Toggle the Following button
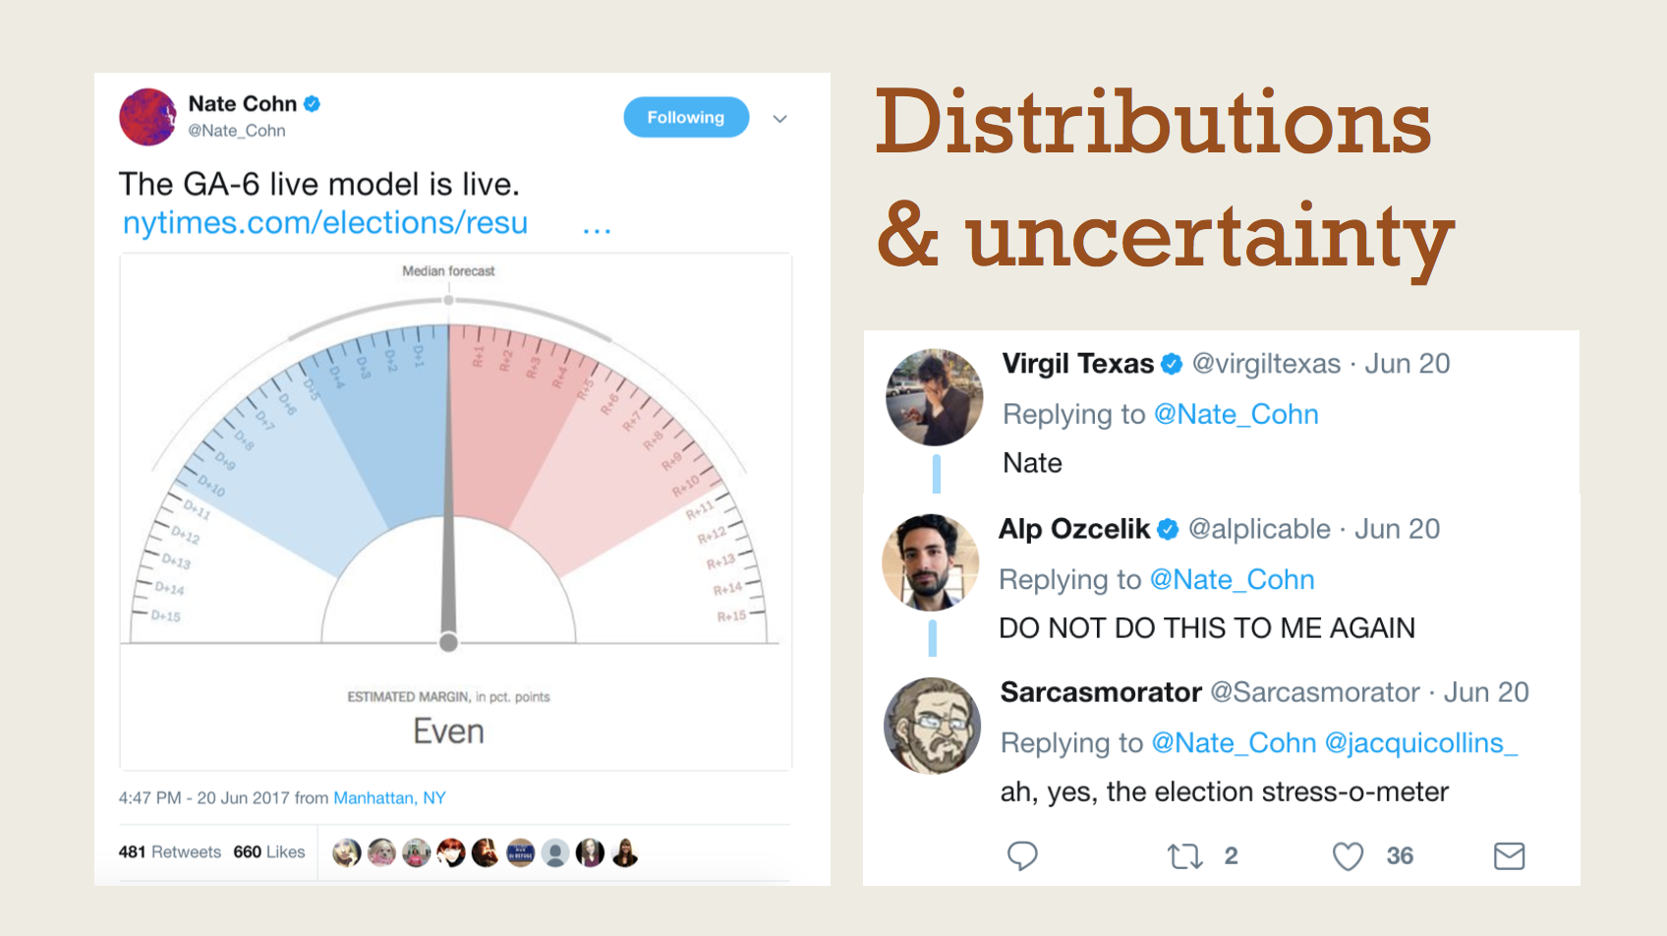 coord(686,117)
